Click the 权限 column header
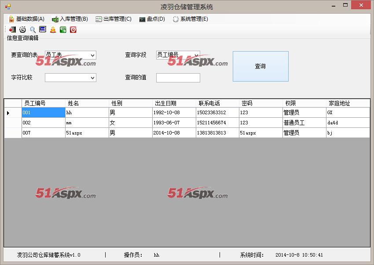 tap(304, 103)
